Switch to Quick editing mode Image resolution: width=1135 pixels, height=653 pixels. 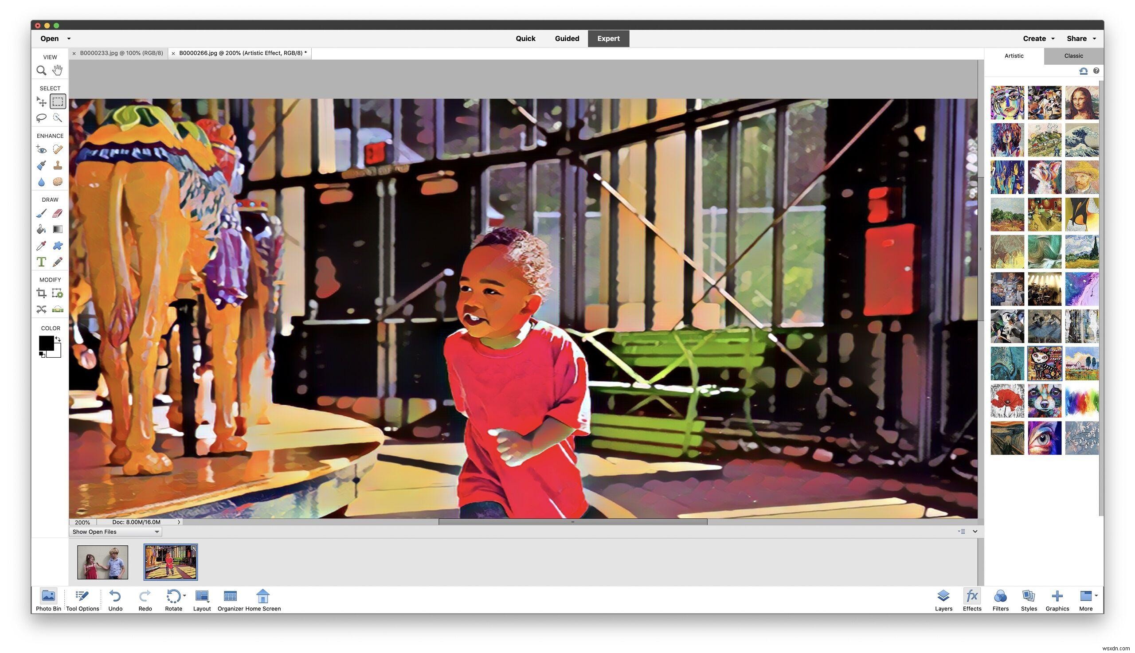(524, 38)
